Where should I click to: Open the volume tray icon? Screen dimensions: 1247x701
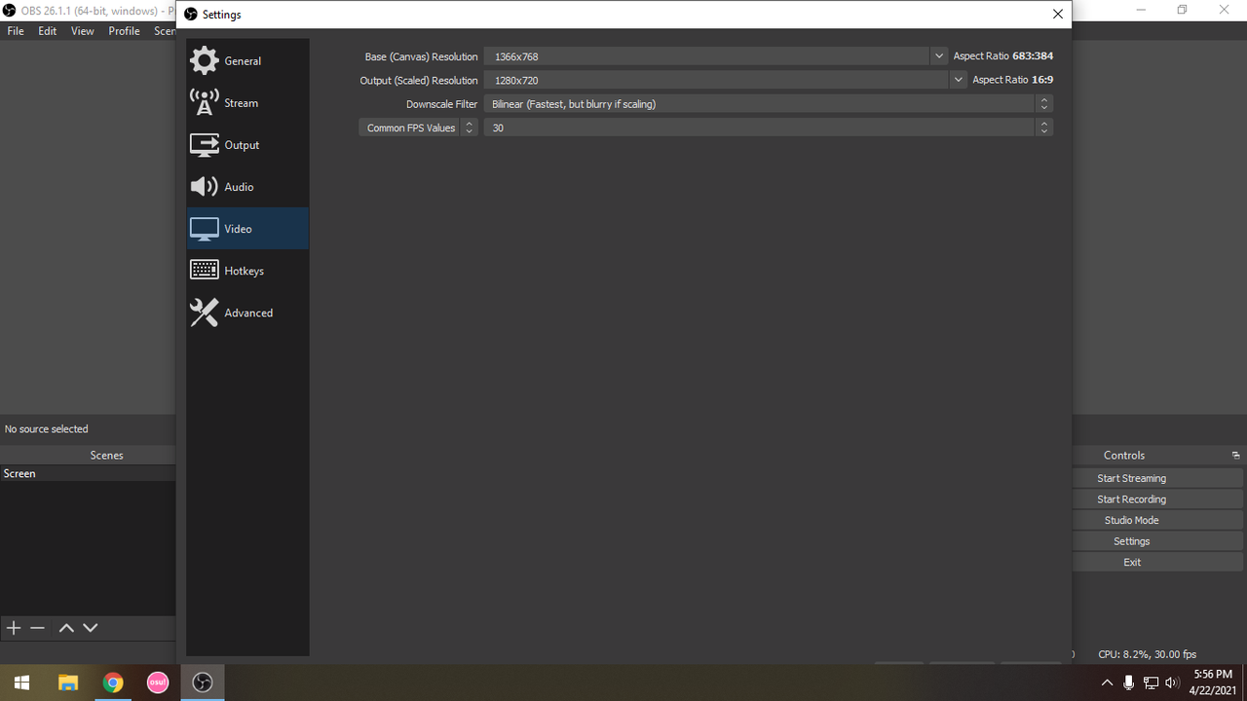(x=1172, y=683)
